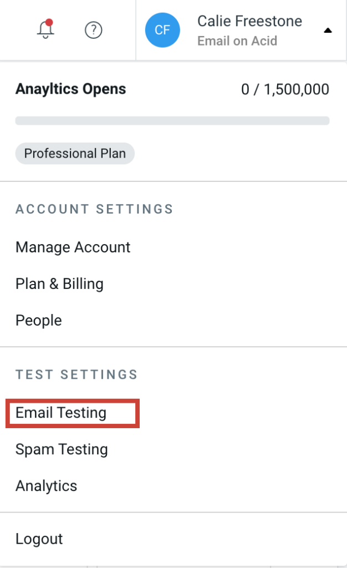
Task: Click the TEST SETTINGS section header
Action: coord(77,374)
